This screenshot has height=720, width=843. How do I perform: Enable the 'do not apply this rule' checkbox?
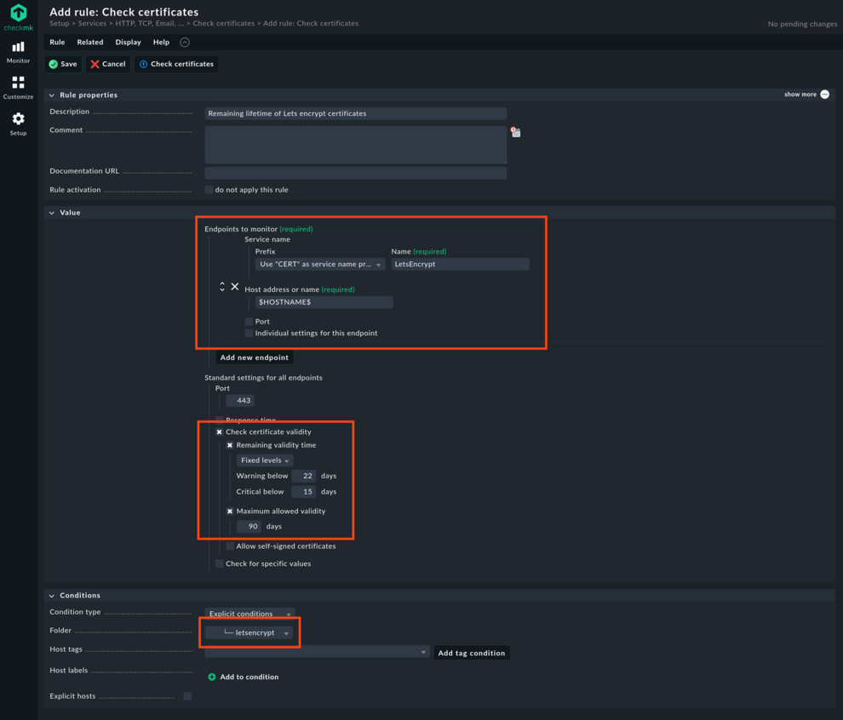pyautogui.click(x=209, y=190)
